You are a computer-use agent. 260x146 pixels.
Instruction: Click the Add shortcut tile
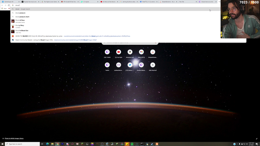(x=153, y=67)
